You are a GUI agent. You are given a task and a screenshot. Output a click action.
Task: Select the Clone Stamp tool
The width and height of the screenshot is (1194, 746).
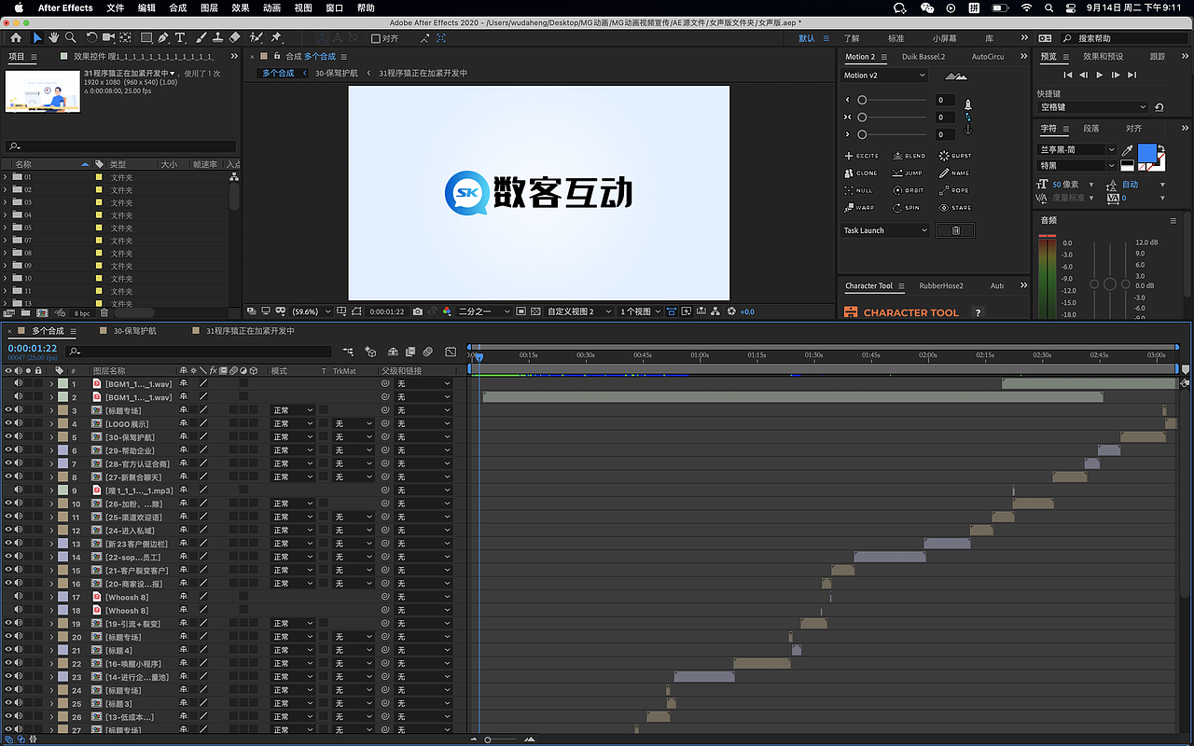tap(217, 38)
